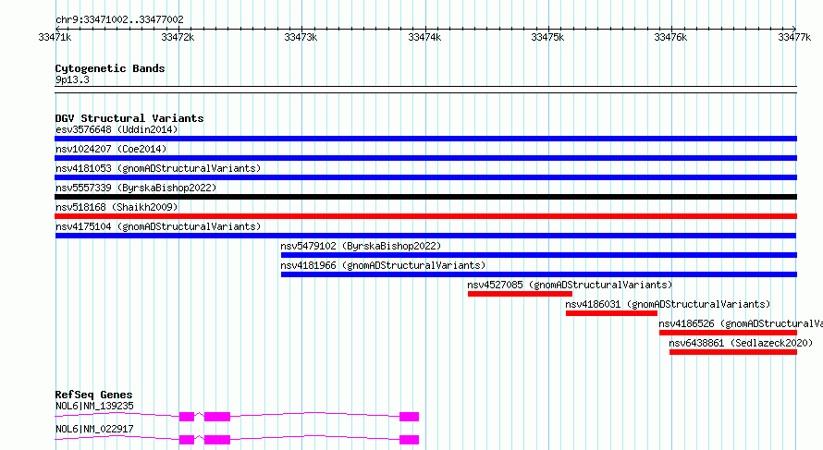Image resolution: width=823 pixels, height=450 pixels.
Task: Click the nsv5557339 (ByrskaBishop2022) label
Action: (x=136, y=188)
